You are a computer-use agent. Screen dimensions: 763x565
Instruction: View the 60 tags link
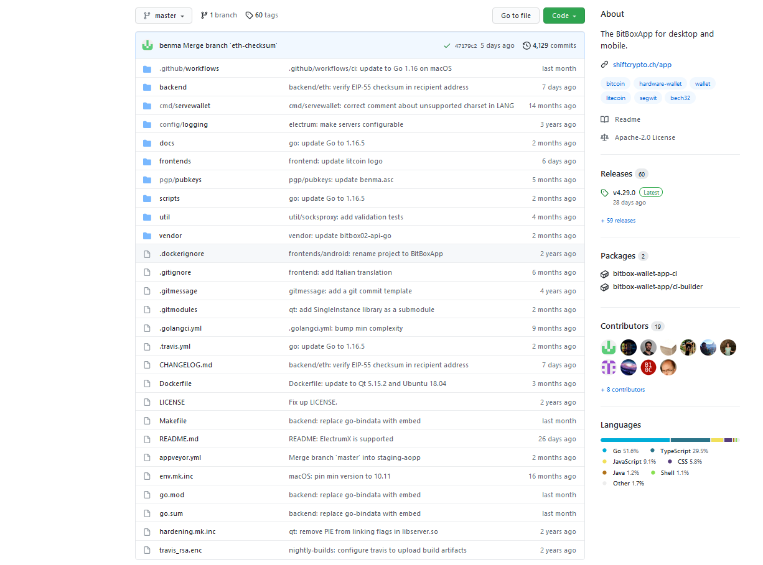tap(262, 15)
